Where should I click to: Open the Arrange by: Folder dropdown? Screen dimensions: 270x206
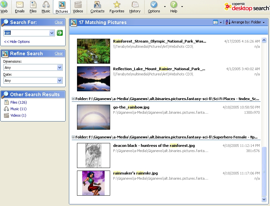coord(248,22)
